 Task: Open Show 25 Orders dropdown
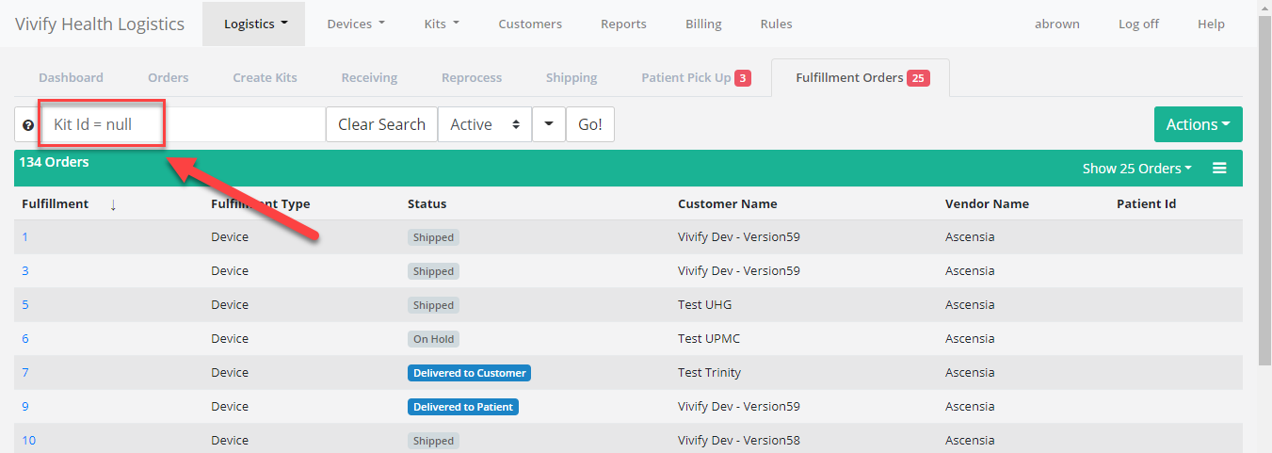[1136, 169]
